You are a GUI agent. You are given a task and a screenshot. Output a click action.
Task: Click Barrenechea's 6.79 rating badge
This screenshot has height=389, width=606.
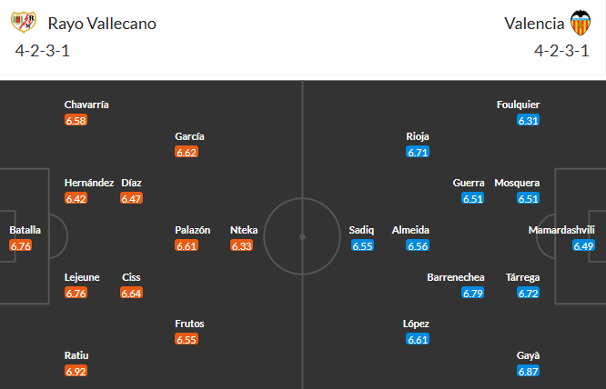click(473, 293)
